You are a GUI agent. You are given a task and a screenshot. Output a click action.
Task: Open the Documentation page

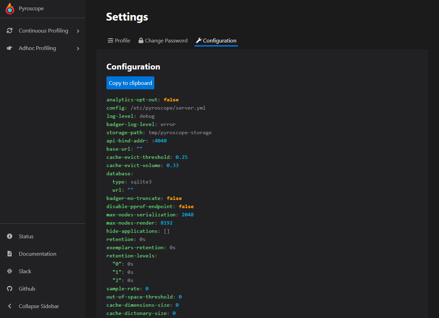[x=37, y=254]
